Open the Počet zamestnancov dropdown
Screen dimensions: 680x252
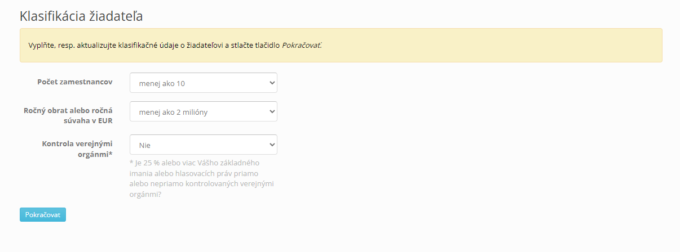(x=203, y=83)
